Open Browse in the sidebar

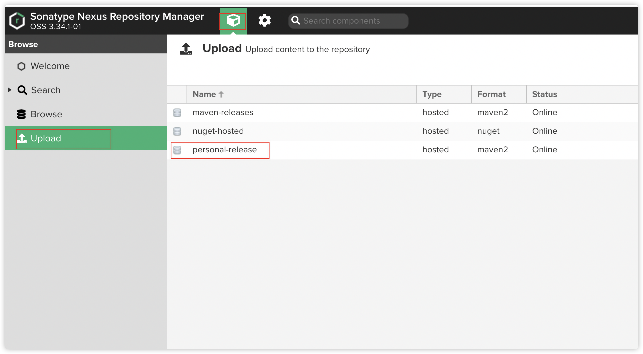pos(86,114)
